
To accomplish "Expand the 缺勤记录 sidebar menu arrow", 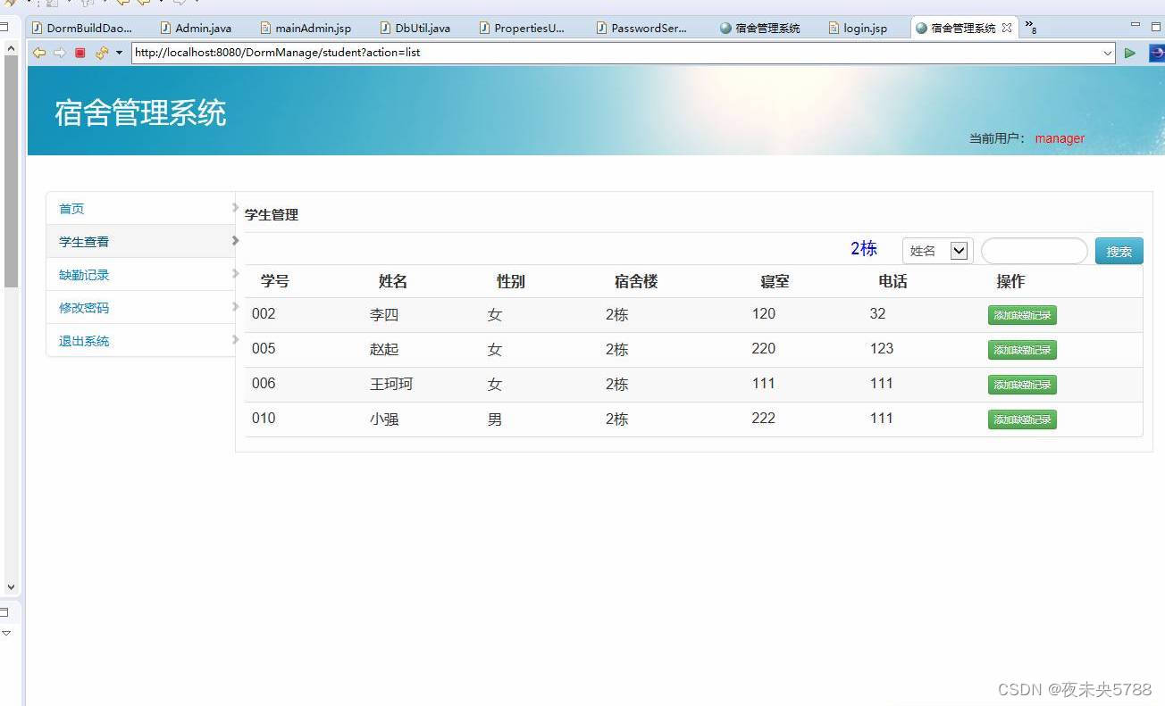I will click(x=234, y=274).
